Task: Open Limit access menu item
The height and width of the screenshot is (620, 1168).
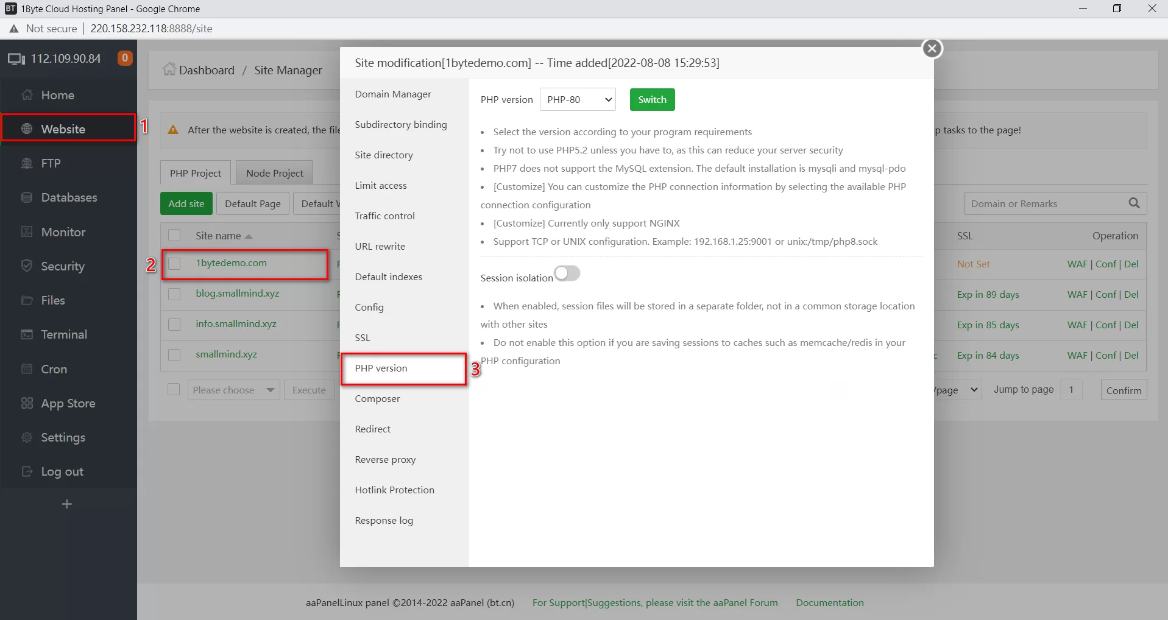Action: (381, 186)
